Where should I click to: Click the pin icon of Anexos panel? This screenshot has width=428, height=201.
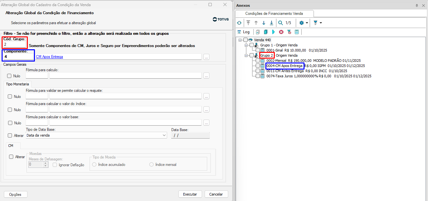[x=417, y=5]
